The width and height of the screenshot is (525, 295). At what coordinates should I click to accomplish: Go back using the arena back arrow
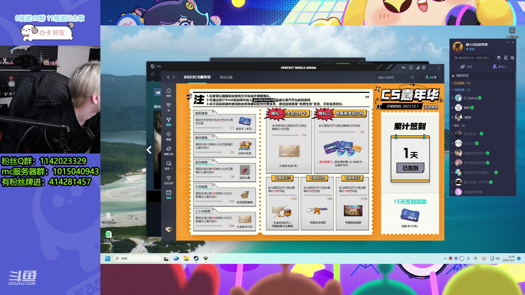coord(168,77)
